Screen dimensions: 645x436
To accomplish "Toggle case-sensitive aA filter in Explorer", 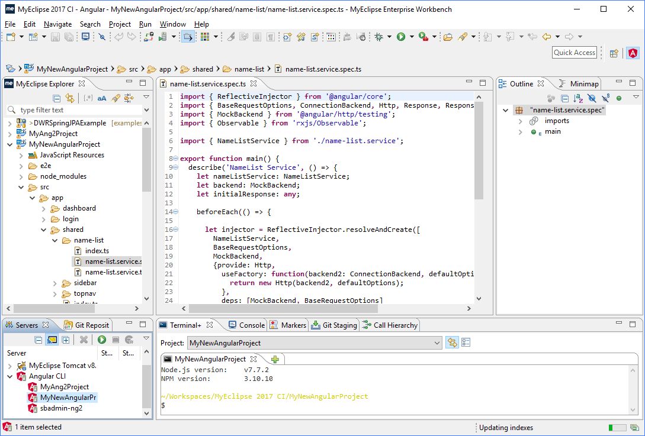I will tap(102, 98).
